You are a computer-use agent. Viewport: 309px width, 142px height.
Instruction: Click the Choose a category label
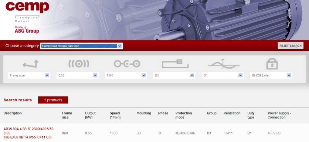pos(22,46)
